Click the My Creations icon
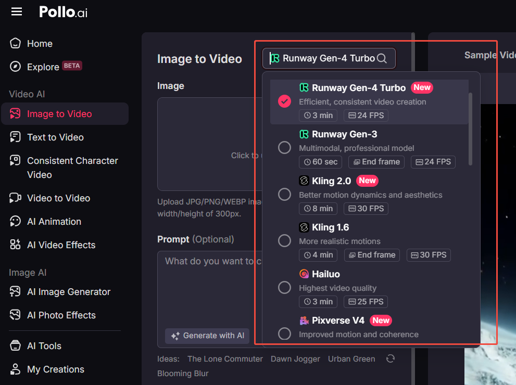Viewport: 516px width, 385px height. [x=15, y=369]
